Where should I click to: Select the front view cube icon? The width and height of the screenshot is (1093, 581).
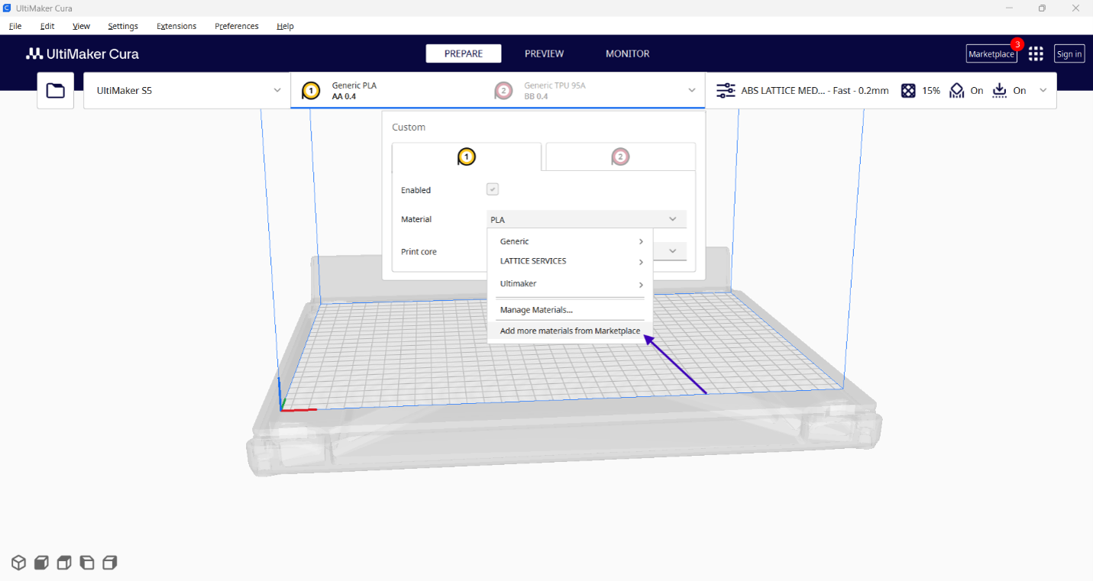[41, 563]
